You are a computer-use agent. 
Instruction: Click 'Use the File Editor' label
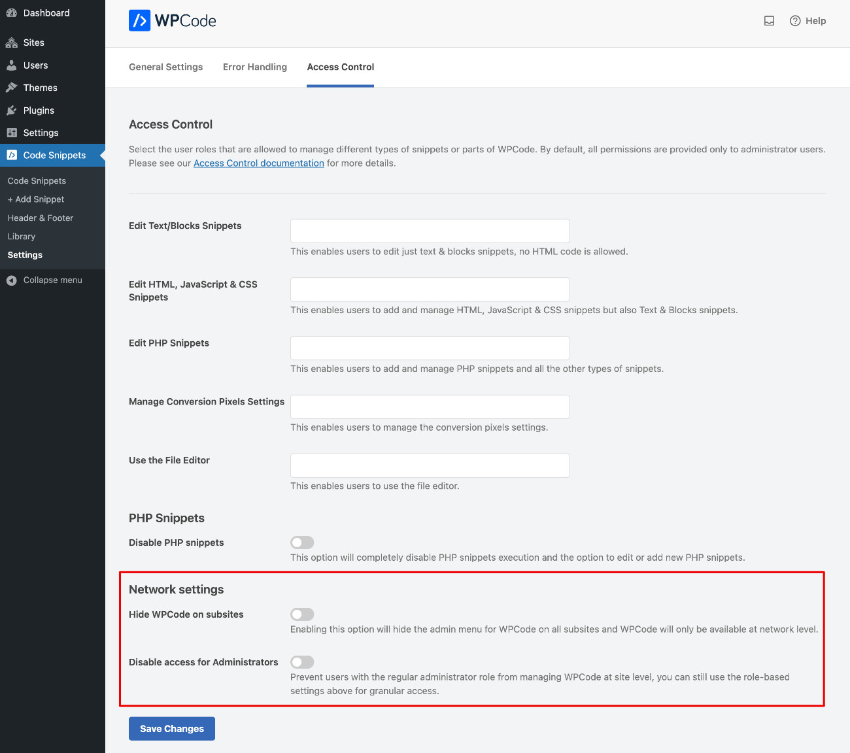click(x=169, y=460)
